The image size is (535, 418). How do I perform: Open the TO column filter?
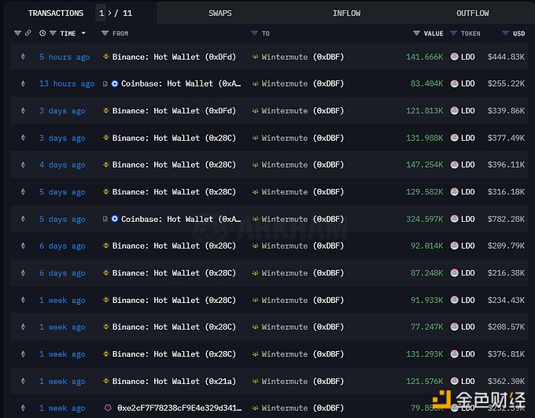pyautogui.click(x=254, y=33)
